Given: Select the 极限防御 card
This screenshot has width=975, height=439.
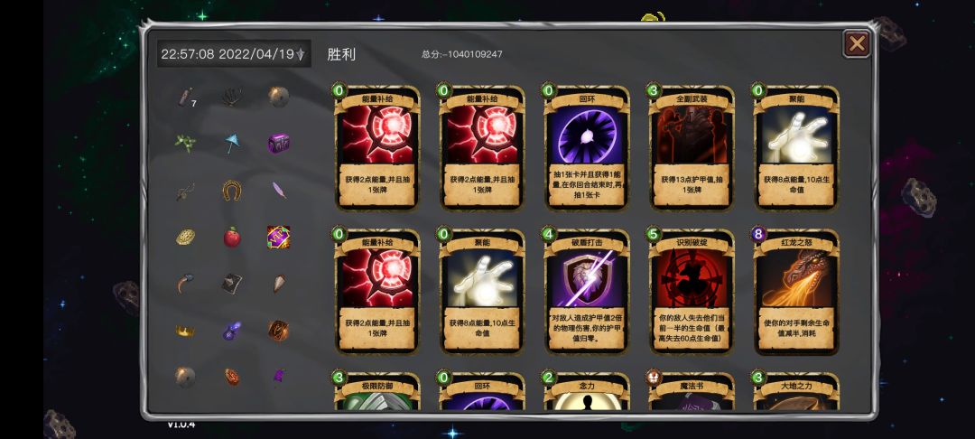Looking at the screenshot, I should pos(376,391).
